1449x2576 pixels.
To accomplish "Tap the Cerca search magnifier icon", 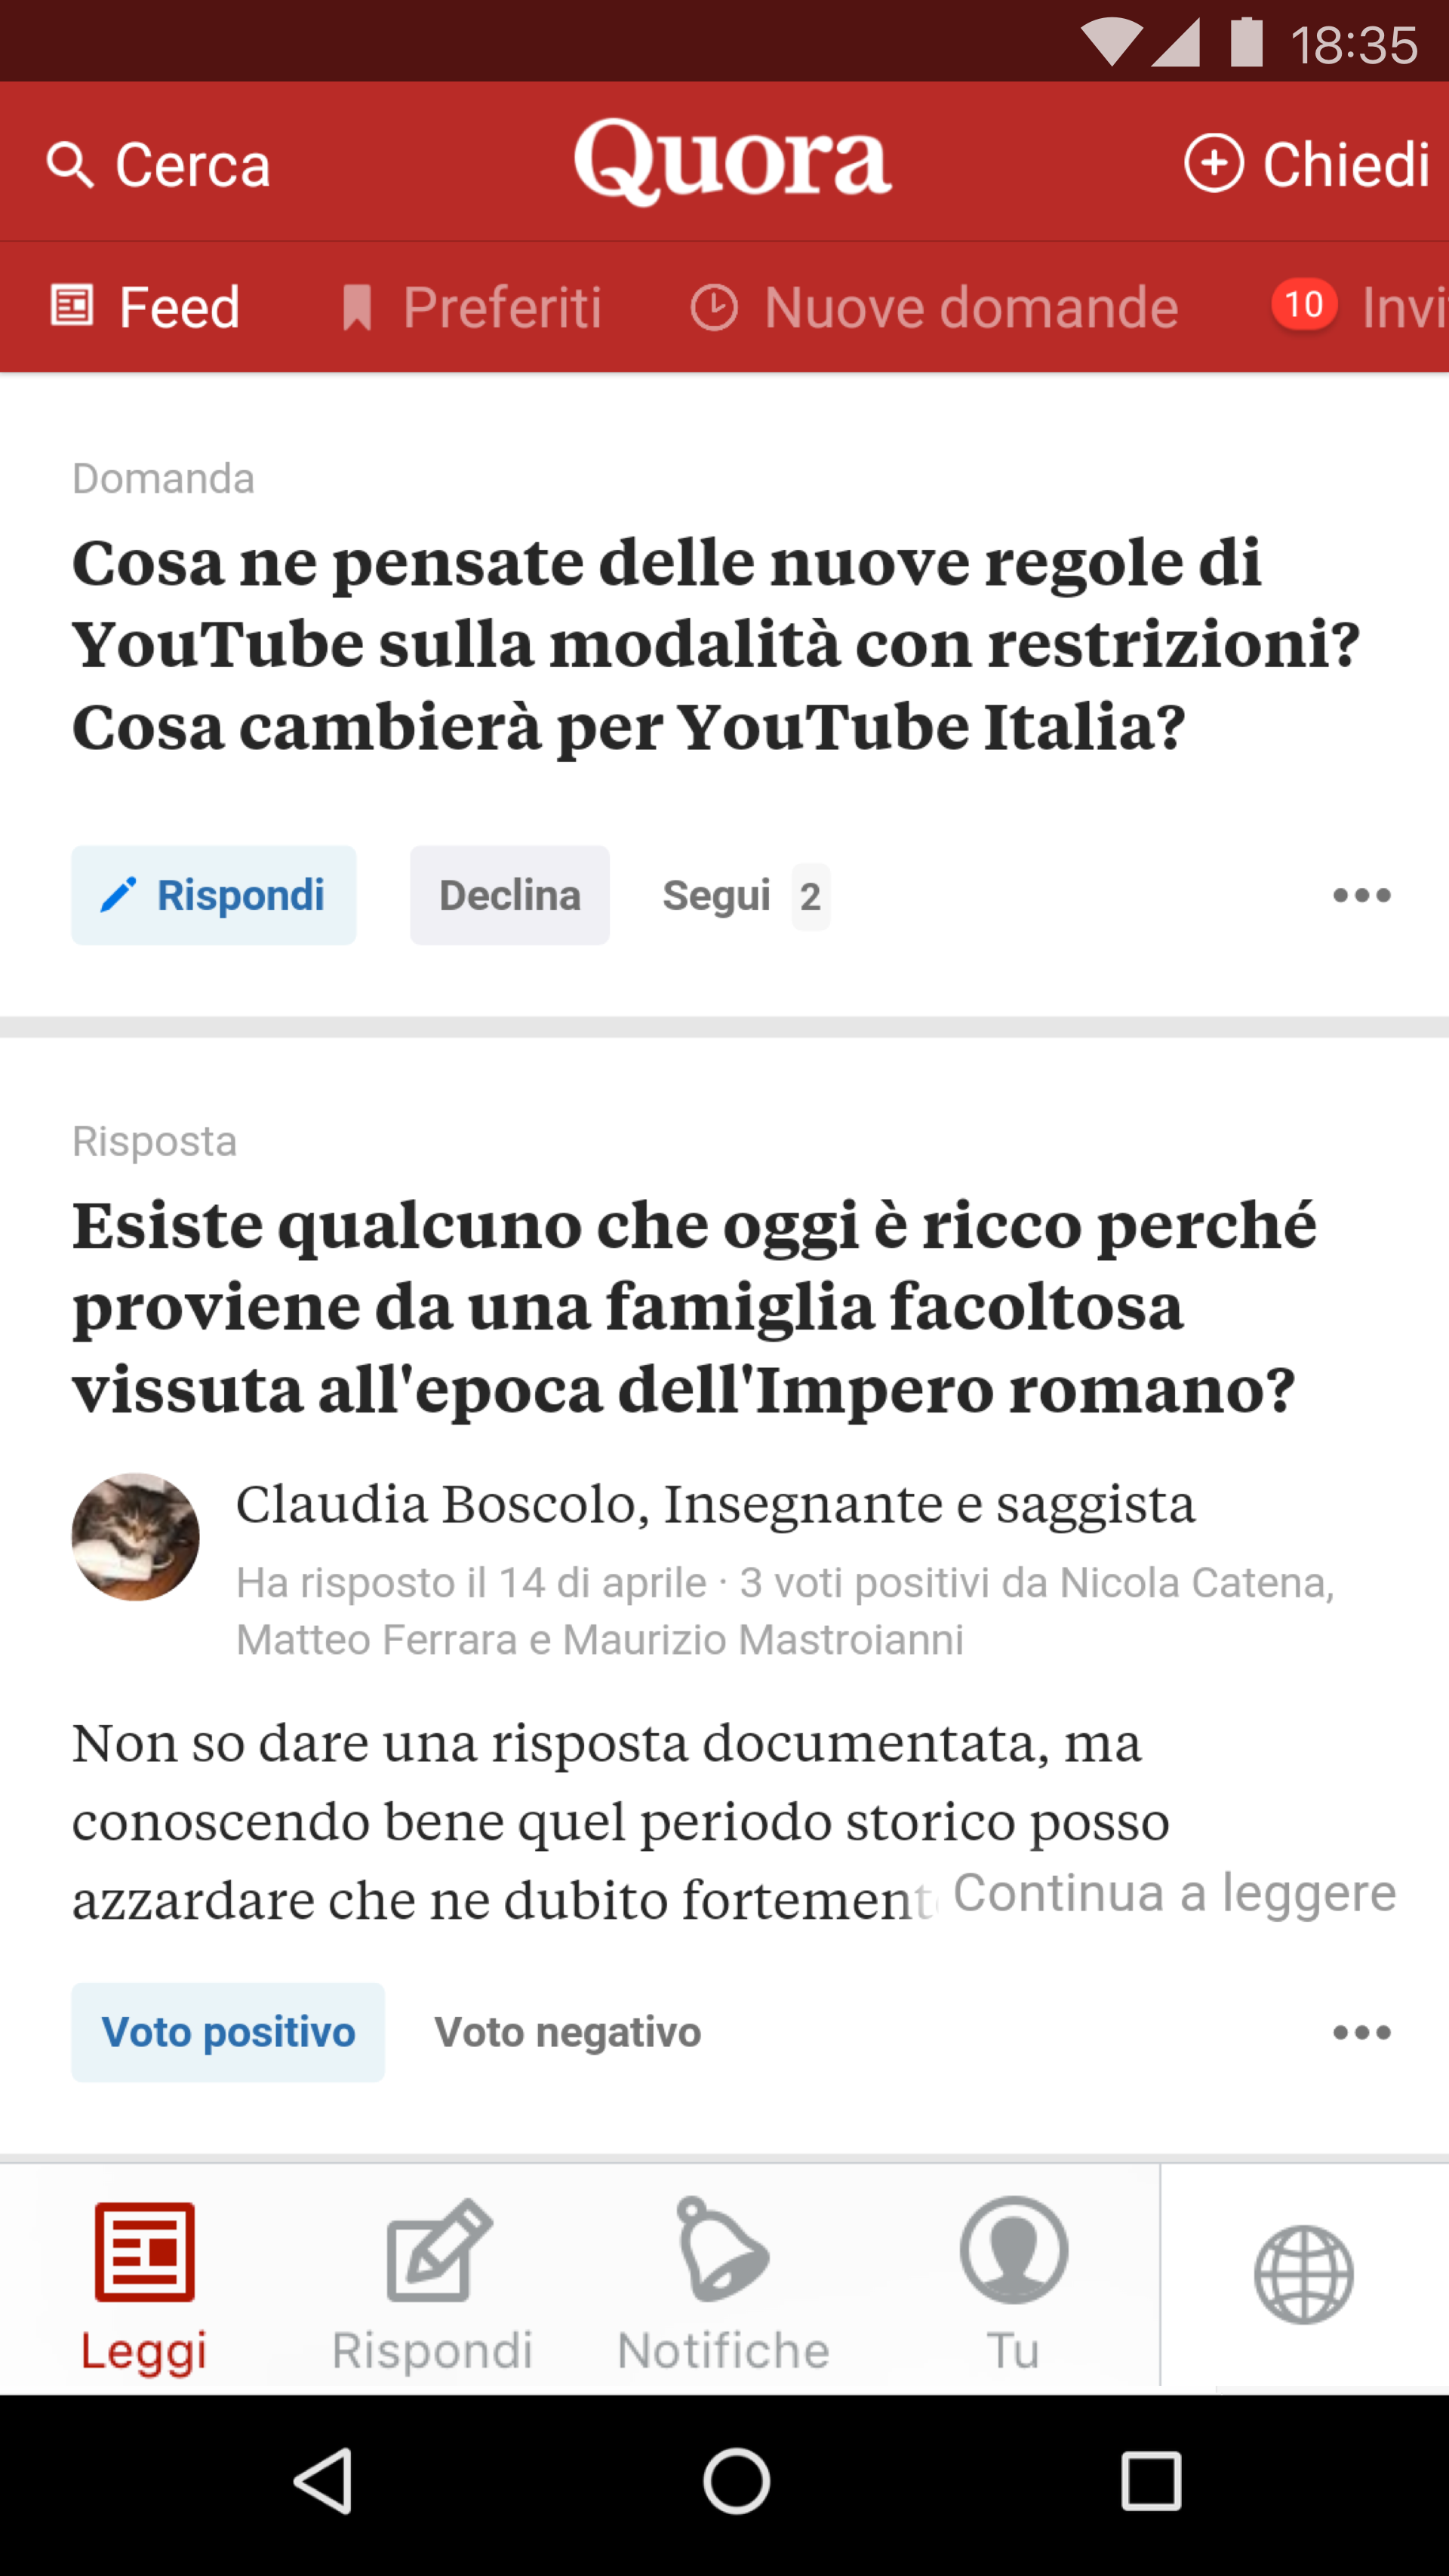I will pos(70,165).
